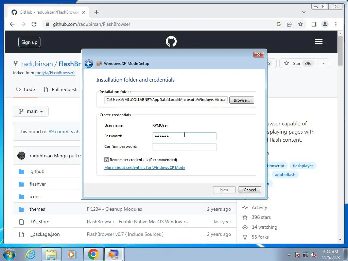Click the network tray icon
This screenshot has height=261, width=348.
point(306,255)
